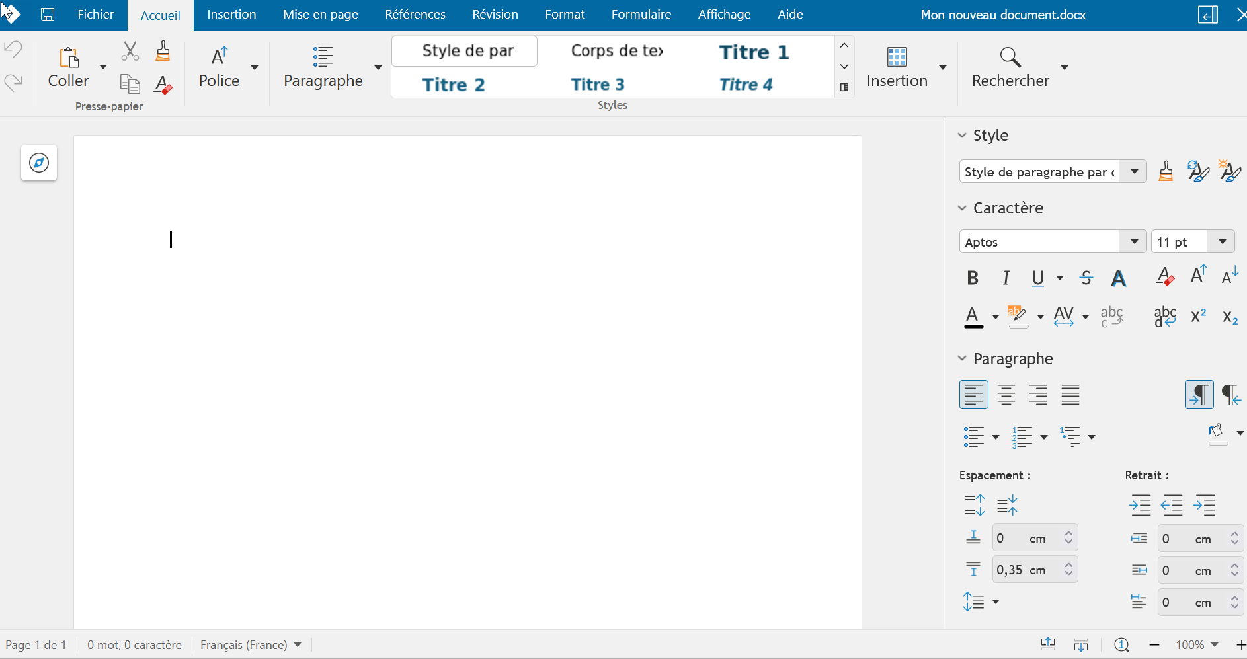
Task: Clear direct formatting in the Presse-papier group
Action: 163,85
